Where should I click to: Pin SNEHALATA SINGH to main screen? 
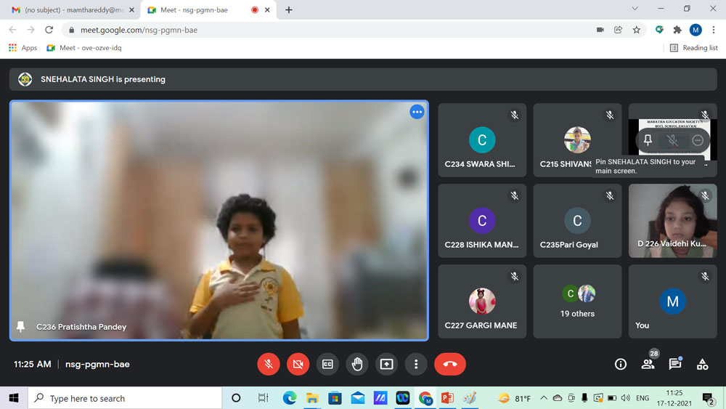pyautogui.click(x=648, y=140)
